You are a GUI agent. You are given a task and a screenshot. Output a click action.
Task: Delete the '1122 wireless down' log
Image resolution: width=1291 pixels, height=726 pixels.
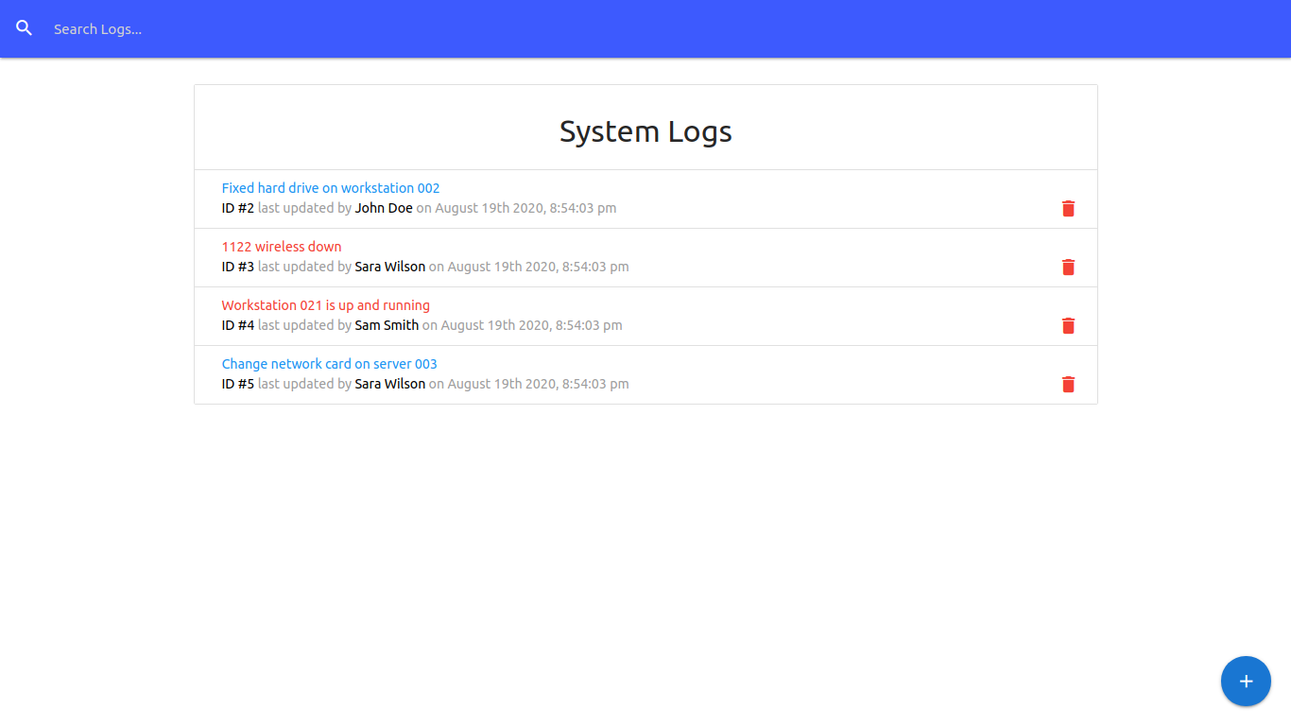1068,268
